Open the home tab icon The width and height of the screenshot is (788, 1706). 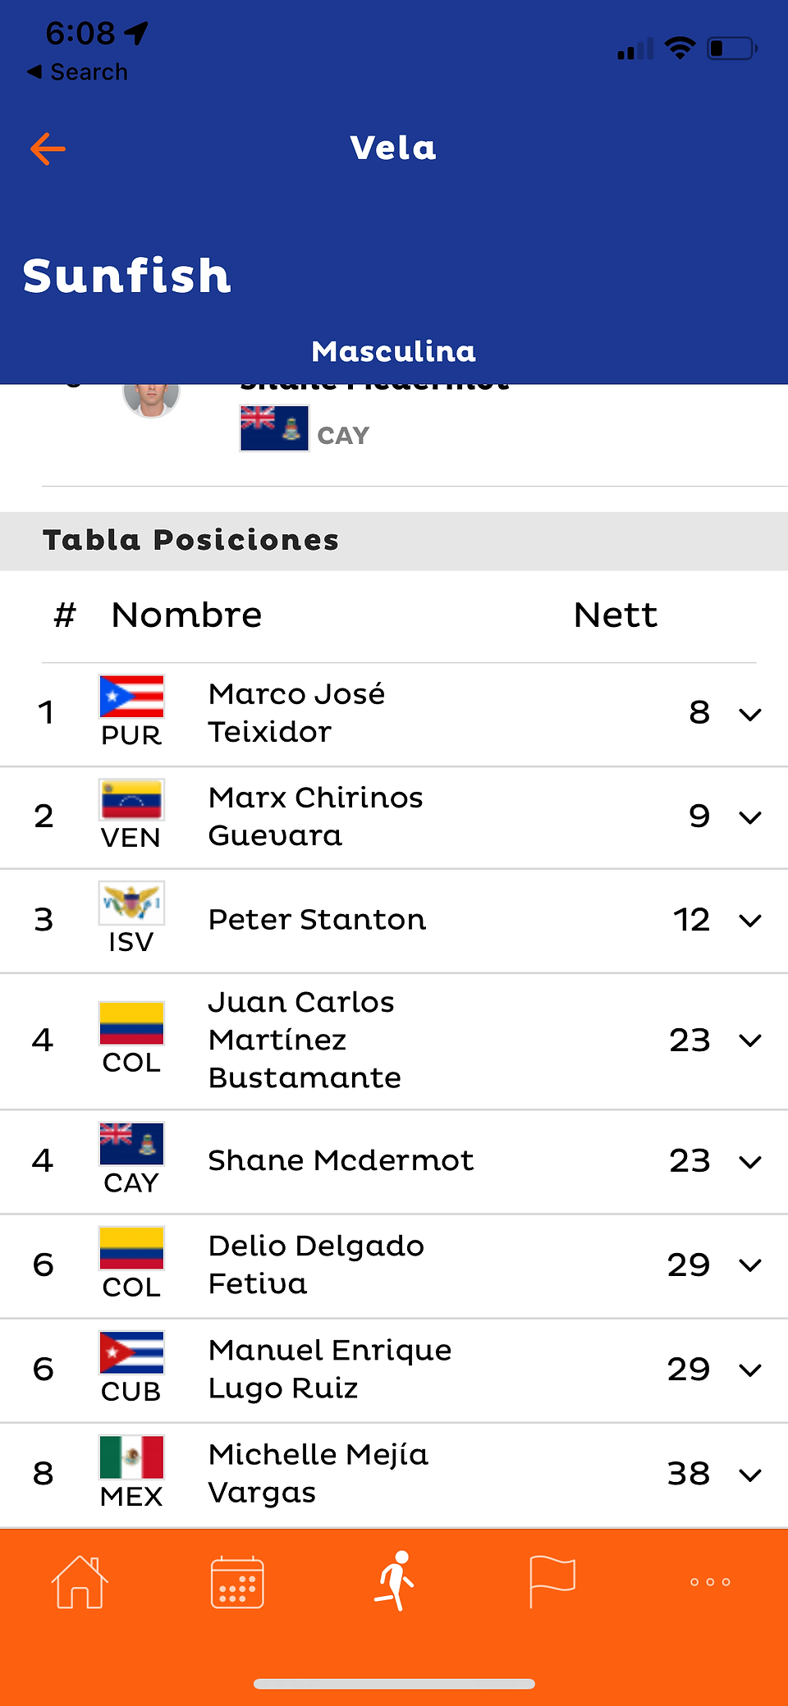click(x=80, y=1581)
